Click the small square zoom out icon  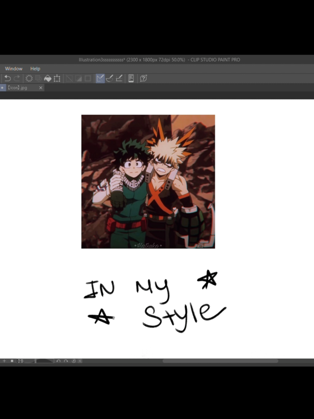(x=12, y=361)
